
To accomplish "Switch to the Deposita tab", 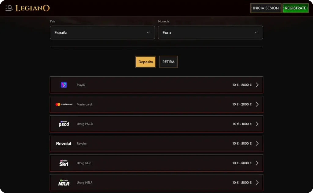I will [x=145, y=62].
